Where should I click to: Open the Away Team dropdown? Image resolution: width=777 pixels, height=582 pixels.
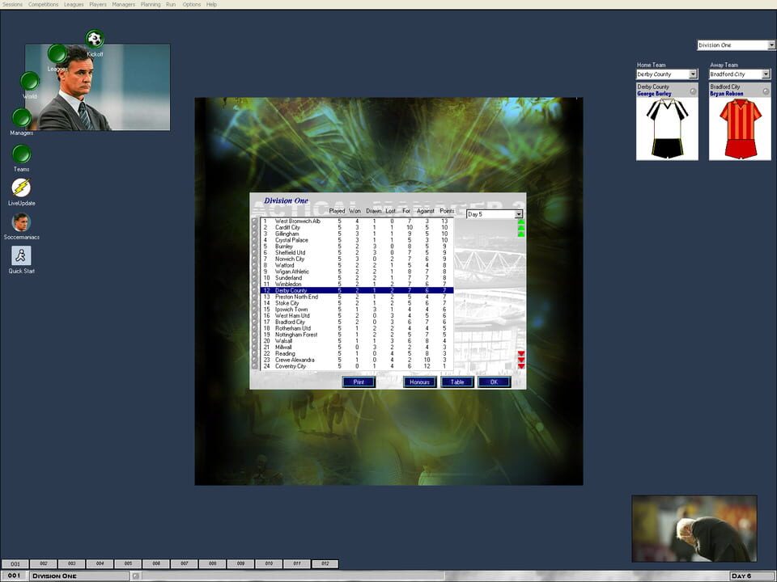click(766, 74)
